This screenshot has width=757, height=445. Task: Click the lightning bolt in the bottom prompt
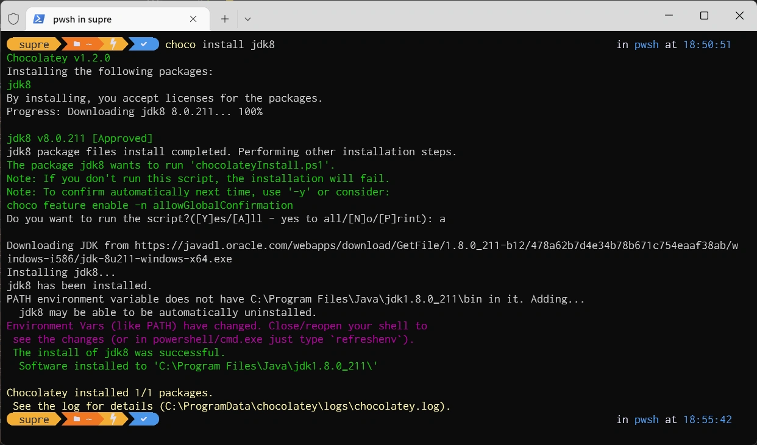tap(113, 419)
